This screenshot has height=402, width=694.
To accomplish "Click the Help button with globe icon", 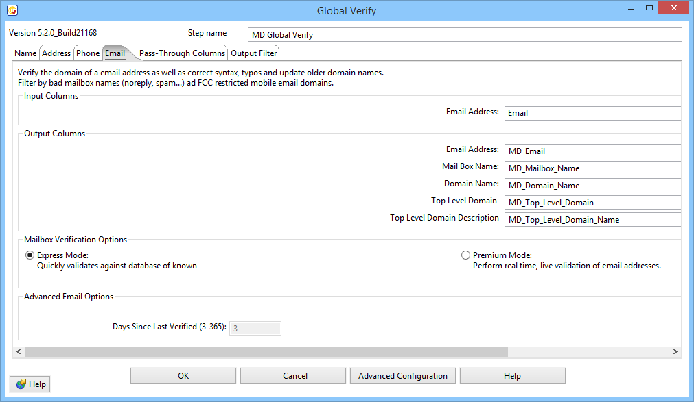I will click(30, 384).
